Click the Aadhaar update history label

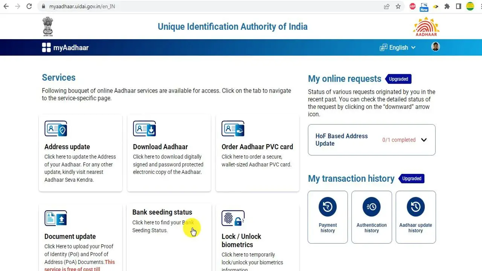point(416,228)
